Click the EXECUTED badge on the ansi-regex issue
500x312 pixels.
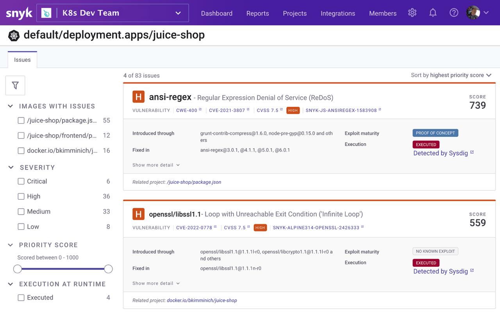click(426, 144)
